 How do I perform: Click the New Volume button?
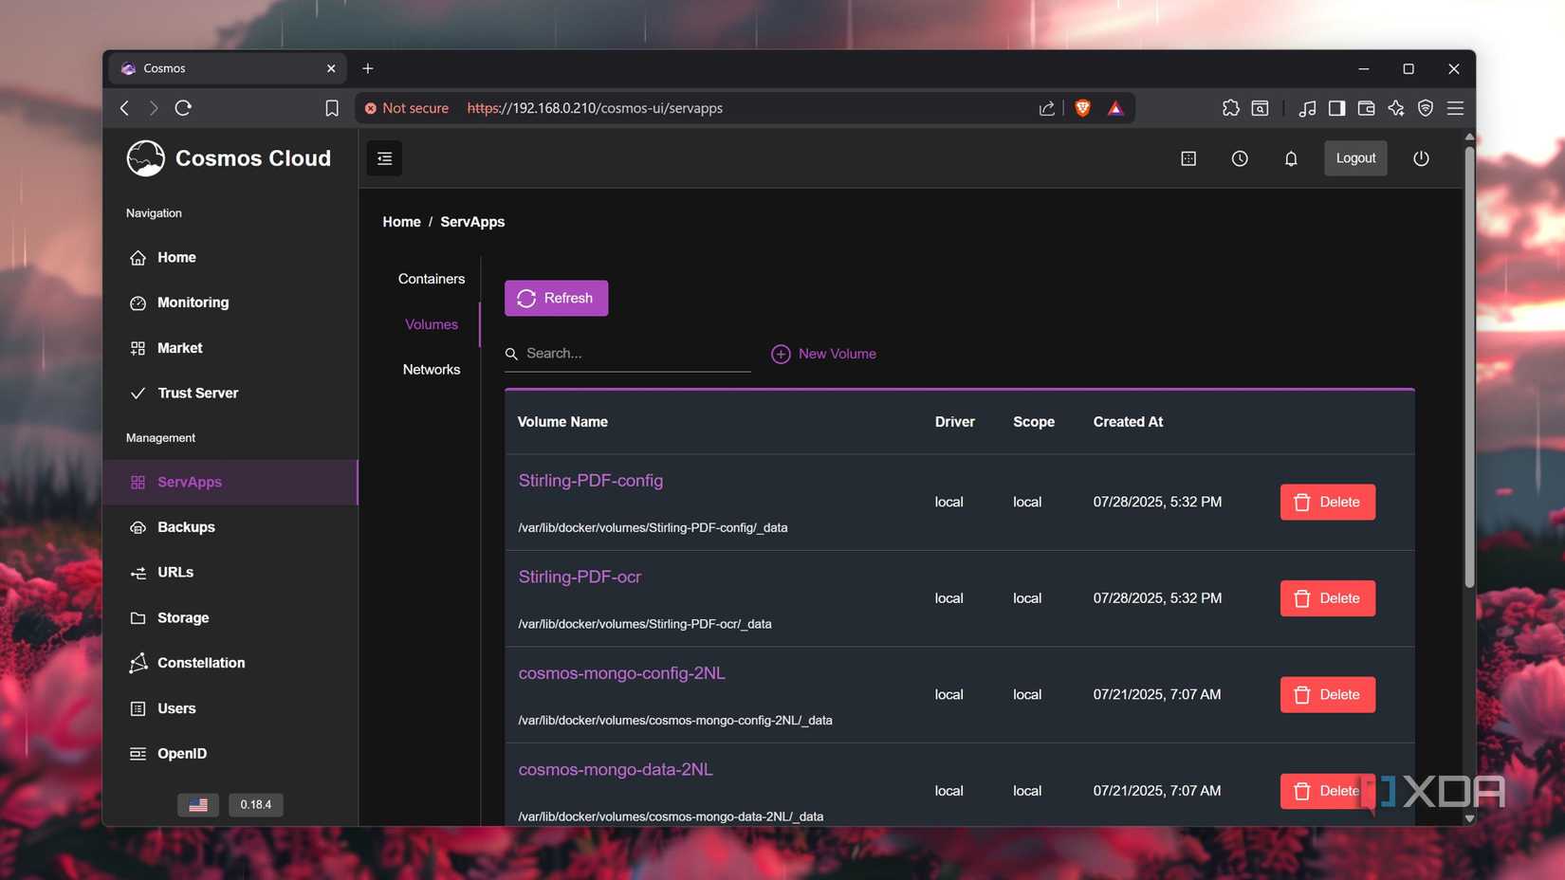pyautogui.click(x=823, y=354)
